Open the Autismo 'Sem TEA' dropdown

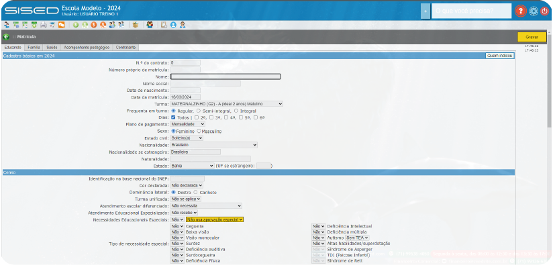(357, 238)
